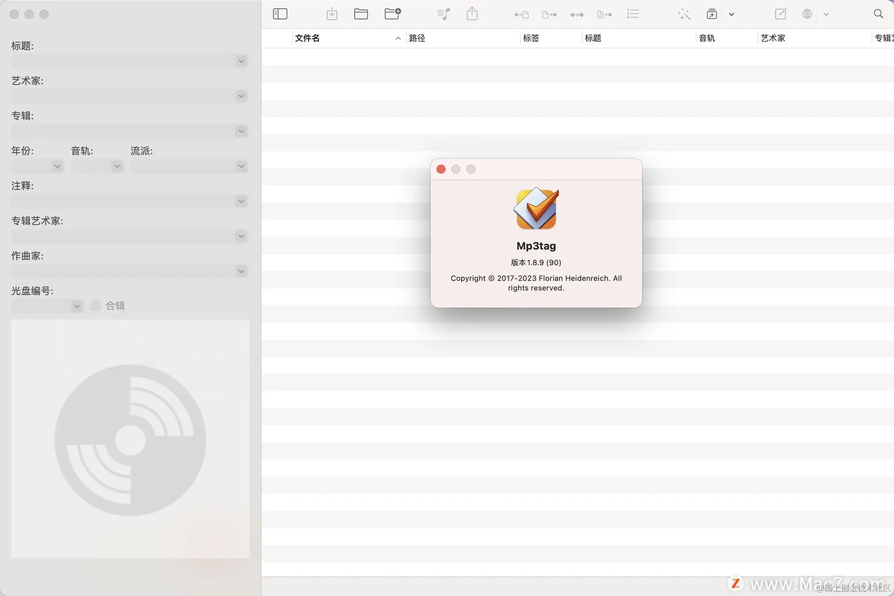Click the save tag icon
This screenshot has height=596, width=894.
(332, 14)
